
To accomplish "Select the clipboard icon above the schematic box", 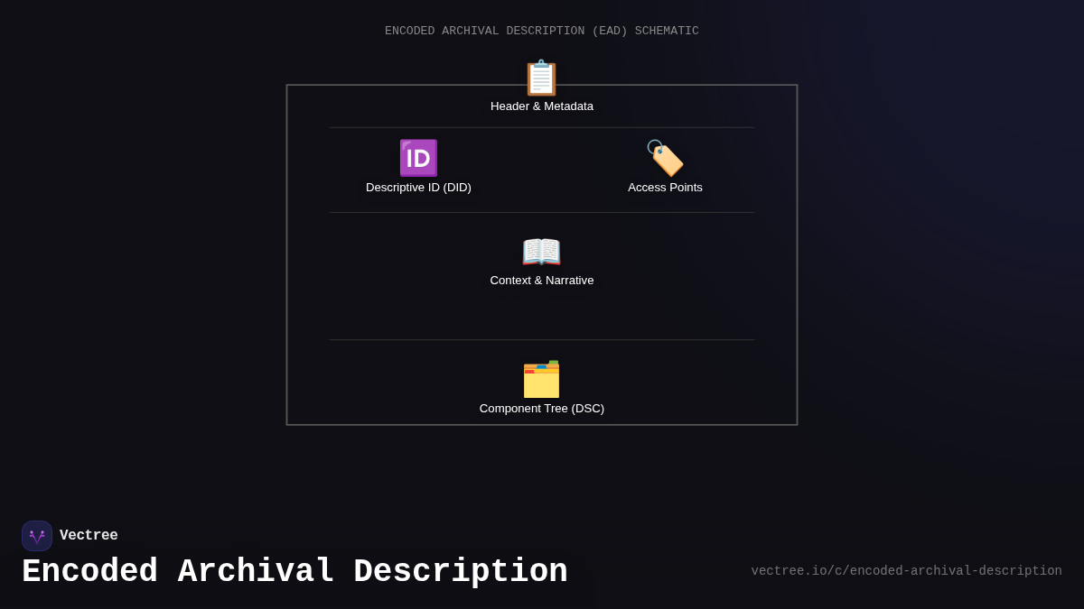I will tap(541, 78).
